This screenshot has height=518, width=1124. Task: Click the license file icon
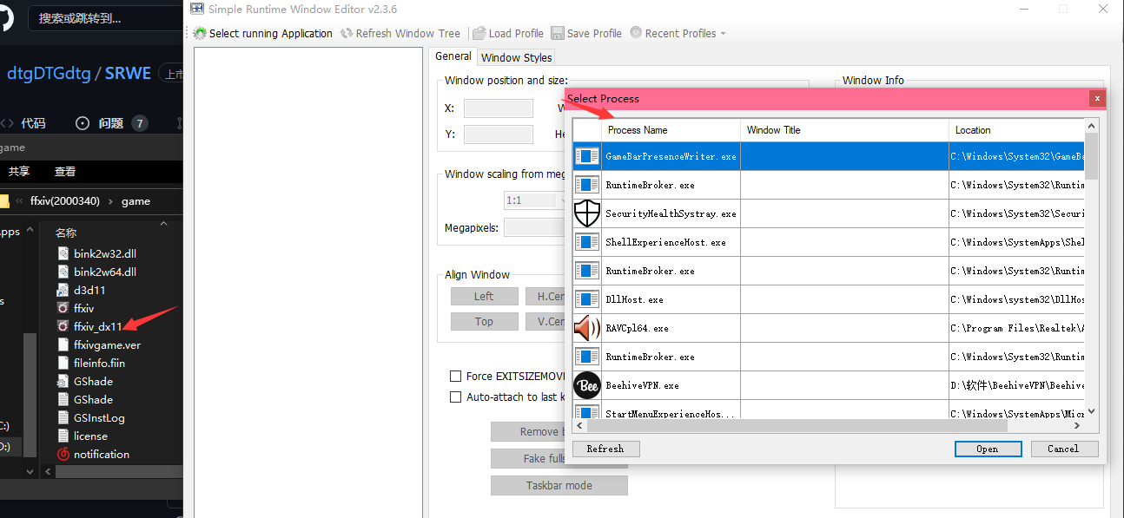click(63, 436)
